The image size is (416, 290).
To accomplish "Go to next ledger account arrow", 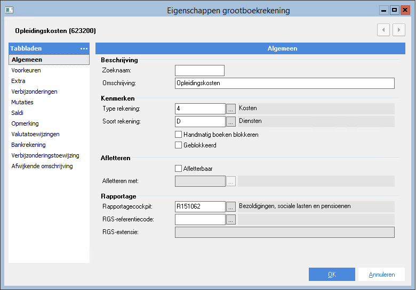I will (399, 30).
